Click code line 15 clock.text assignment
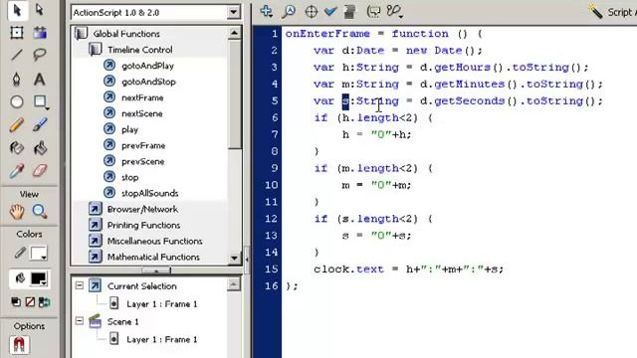 point(408,268)
